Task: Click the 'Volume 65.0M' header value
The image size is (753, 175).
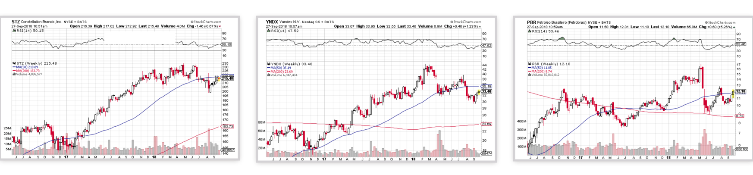Action: (685, 27)
